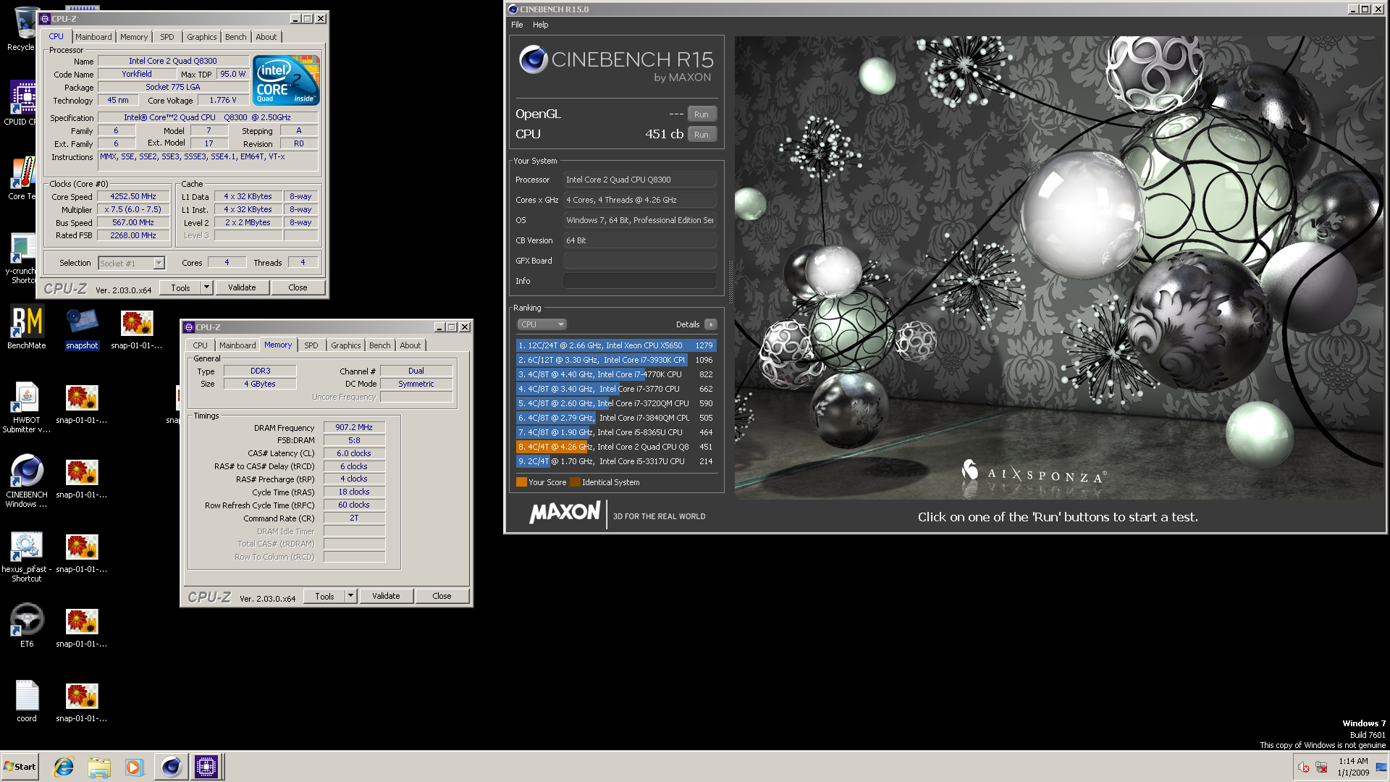This screenshot has width=1390, height=782.
Task: Switch to SPD tab in top CPU-Z
Action: coord(167,37)
